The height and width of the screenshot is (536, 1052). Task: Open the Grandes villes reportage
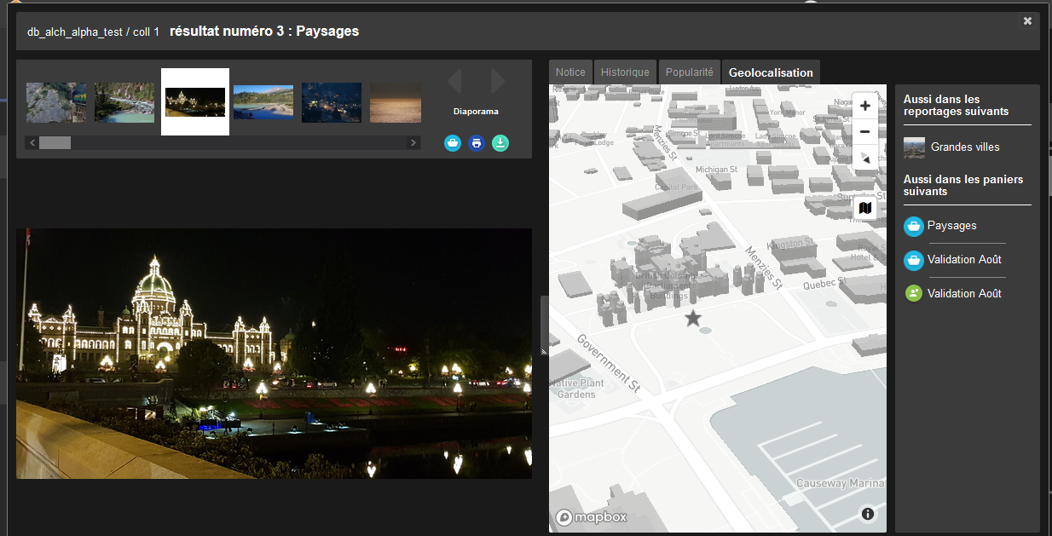coord(964,147)
